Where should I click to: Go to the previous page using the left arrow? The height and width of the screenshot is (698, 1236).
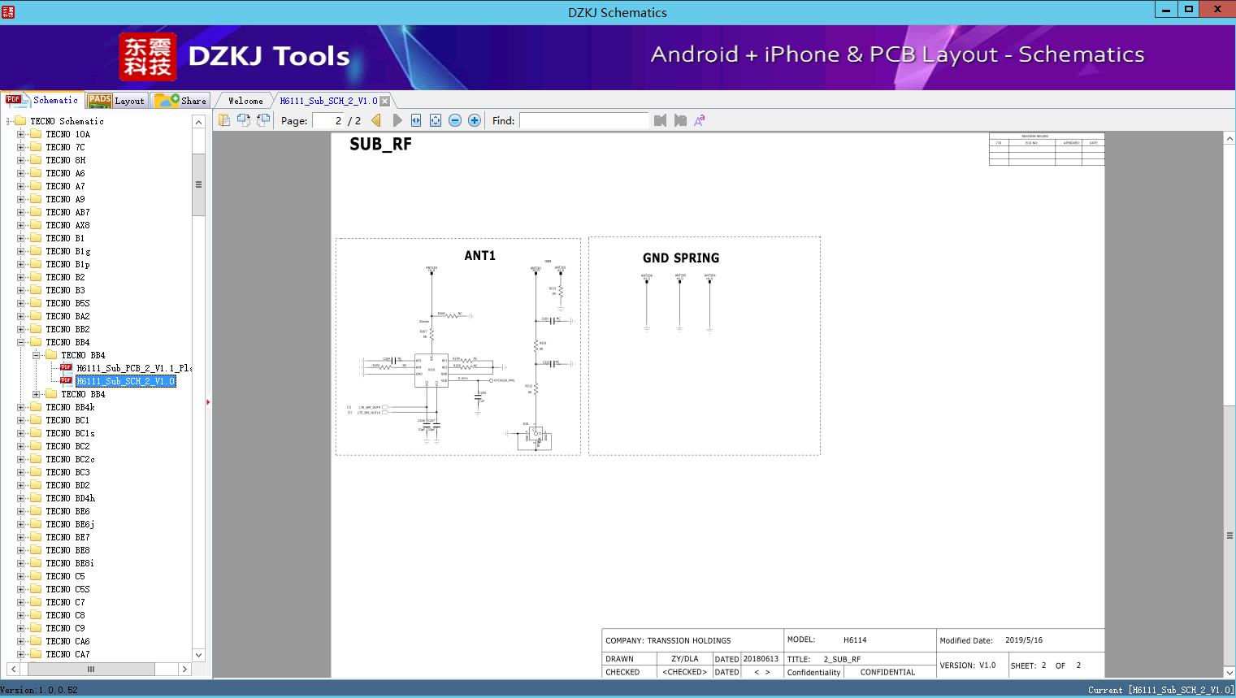pos(376,120)
